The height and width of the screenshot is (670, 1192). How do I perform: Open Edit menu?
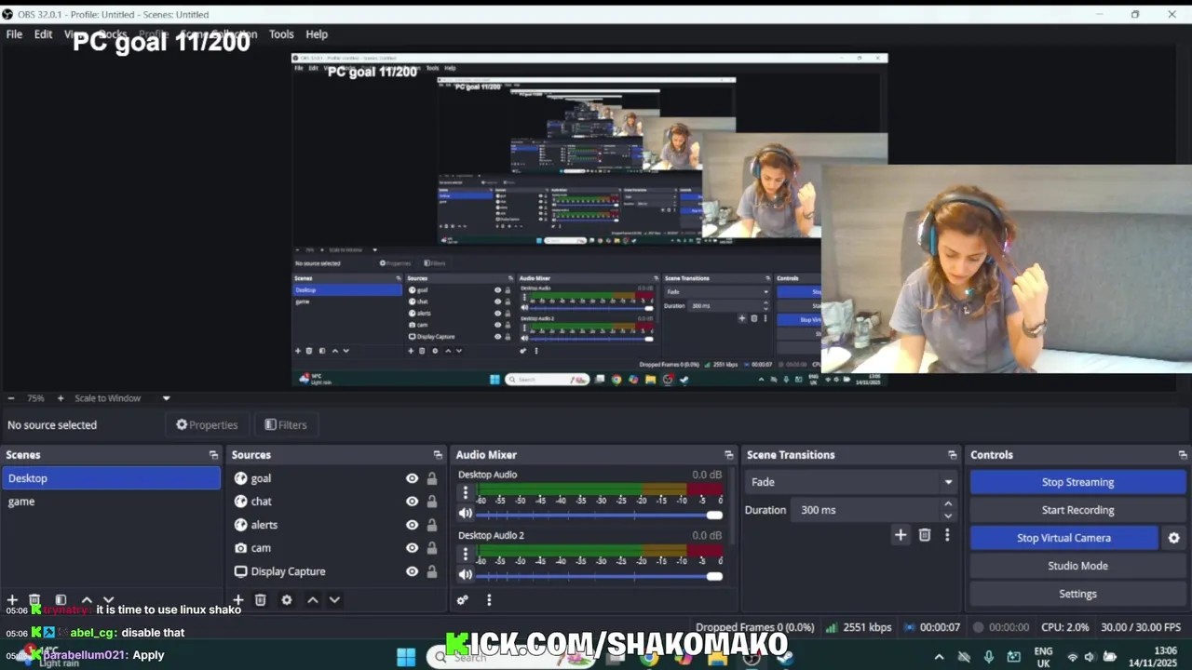click(x=44, y=34)
